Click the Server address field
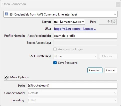 [x=69, y=22]
